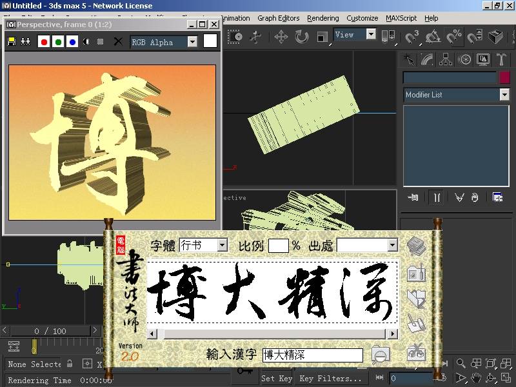The width and height of the screenshot is (516, 387).
Task: Click the folder search magnifier icon on scroll
Action: tap(381, 355)
